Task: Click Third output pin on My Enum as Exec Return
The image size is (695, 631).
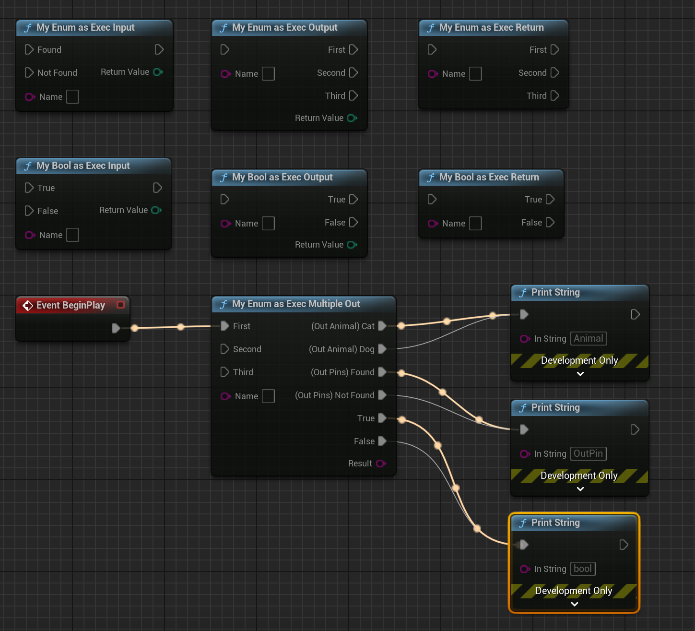Action: (555, 95)
